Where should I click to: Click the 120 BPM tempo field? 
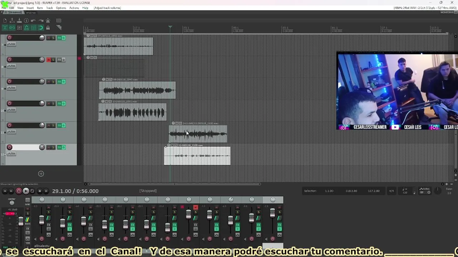pyautogui.click(x=405, y=192)
